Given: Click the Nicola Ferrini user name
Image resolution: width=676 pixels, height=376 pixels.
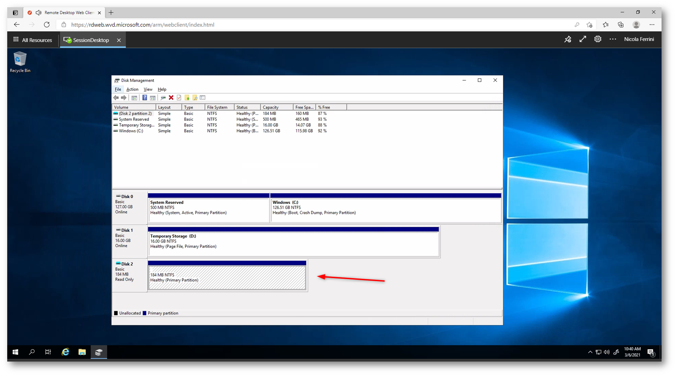Looking at the screenshot, I should coord(639,39).
